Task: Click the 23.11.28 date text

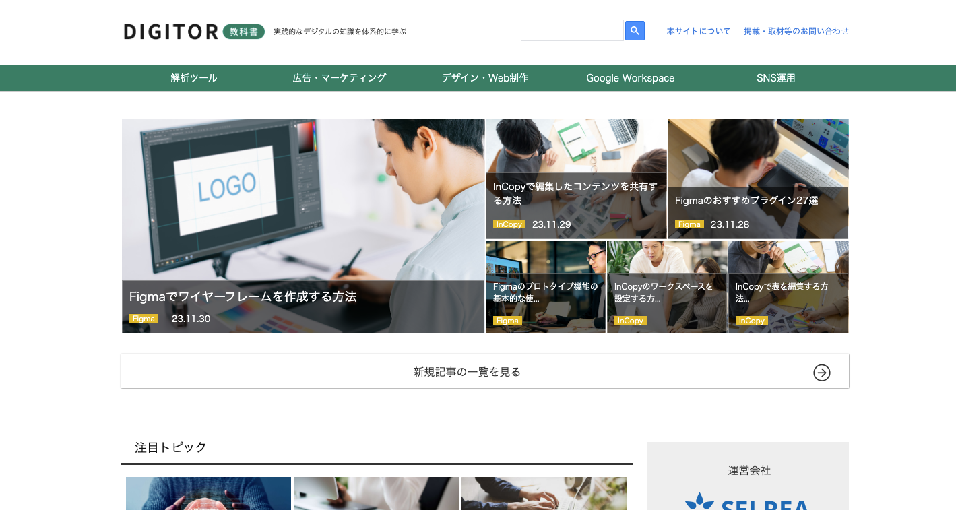Action: click(x=730, y=224)
